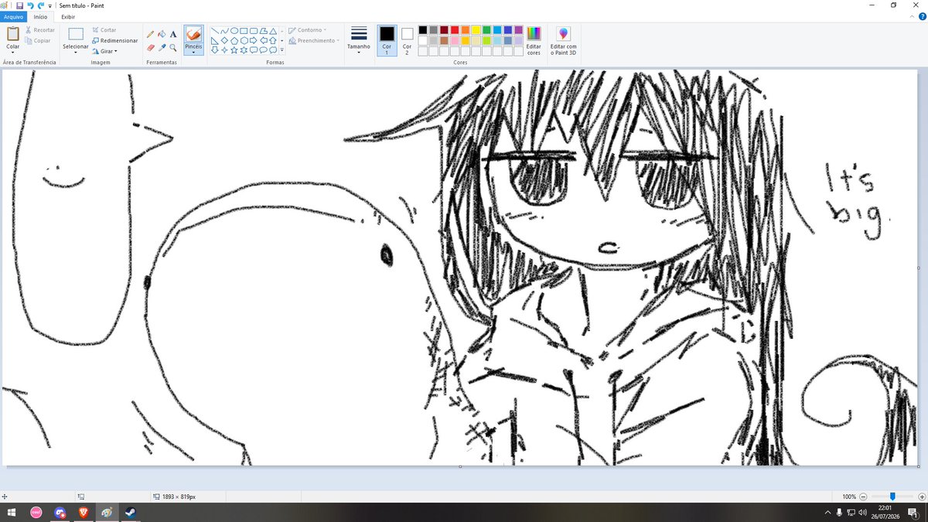Click the canvas bottom-center resize handle

460,466
